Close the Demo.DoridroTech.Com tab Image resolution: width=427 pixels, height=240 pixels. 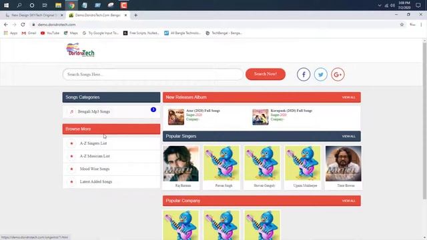125,15
